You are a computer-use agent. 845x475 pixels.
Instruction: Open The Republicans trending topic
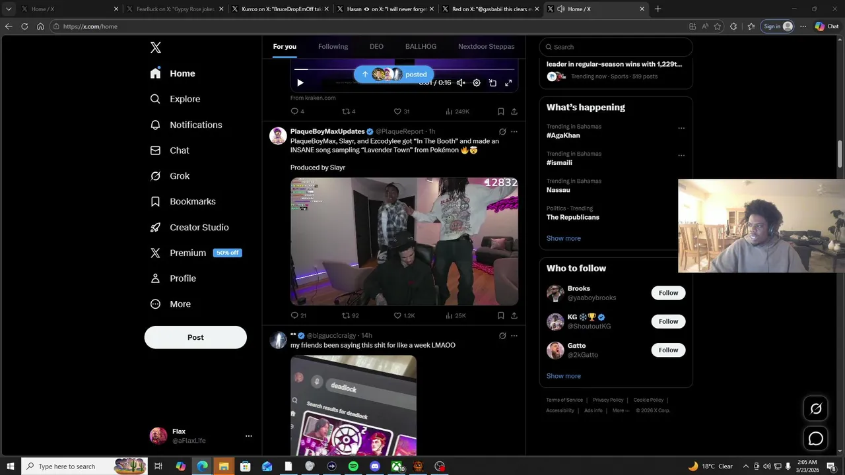[x=573, y=217]
